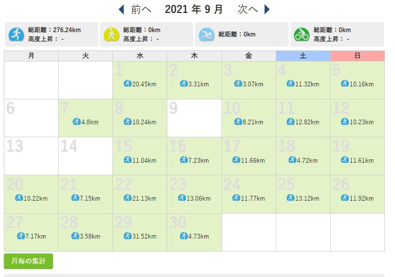Open the 3.58km entry on the 28th
The height and width of the screenshot is (277, 395).
(86, 236)
